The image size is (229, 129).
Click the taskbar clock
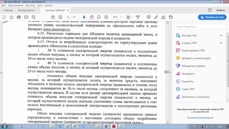220,126
